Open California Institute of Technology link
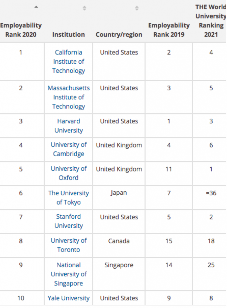Viewport: 227px width, 308px height. [69, 62]
